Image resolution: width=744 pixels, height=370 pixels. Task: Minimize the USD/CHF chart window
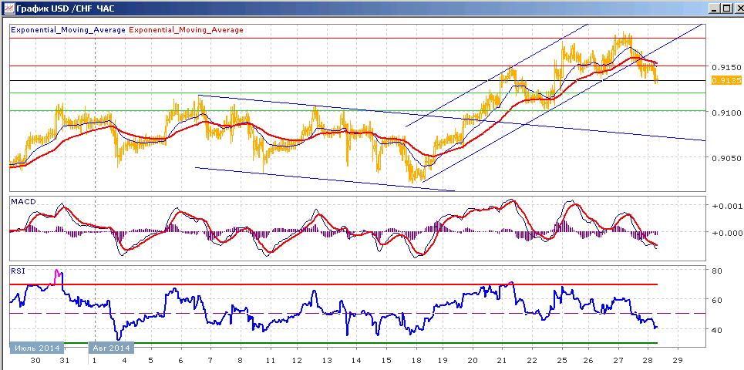715,8
